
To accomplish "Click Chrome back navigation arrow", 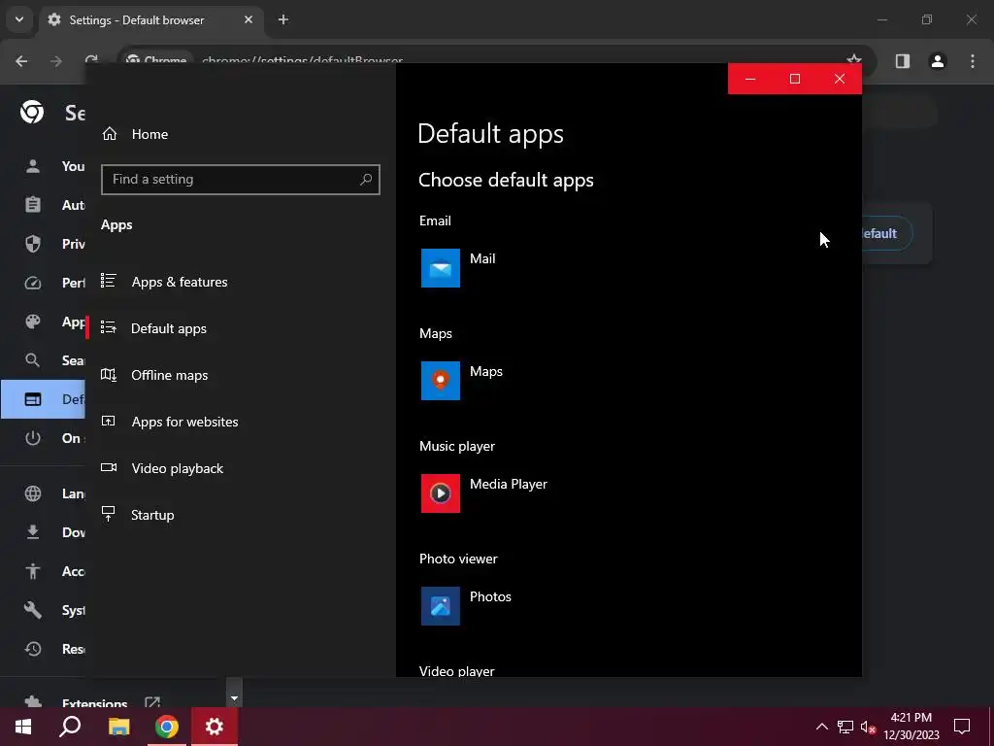I will 21,61.
